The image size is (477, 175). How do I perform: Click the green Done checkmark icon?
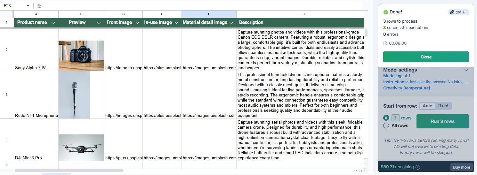[x=385, y=12]
